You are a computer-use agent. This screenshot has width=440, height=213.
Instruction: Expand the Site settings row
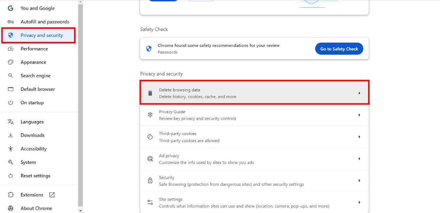coord(359,202)
